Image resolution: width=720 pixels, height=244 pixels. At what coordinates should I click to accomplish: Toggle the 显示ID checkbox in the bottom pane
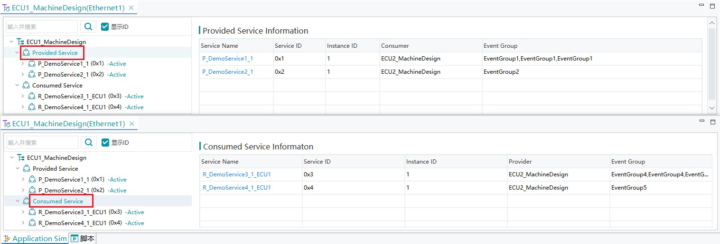106,142
